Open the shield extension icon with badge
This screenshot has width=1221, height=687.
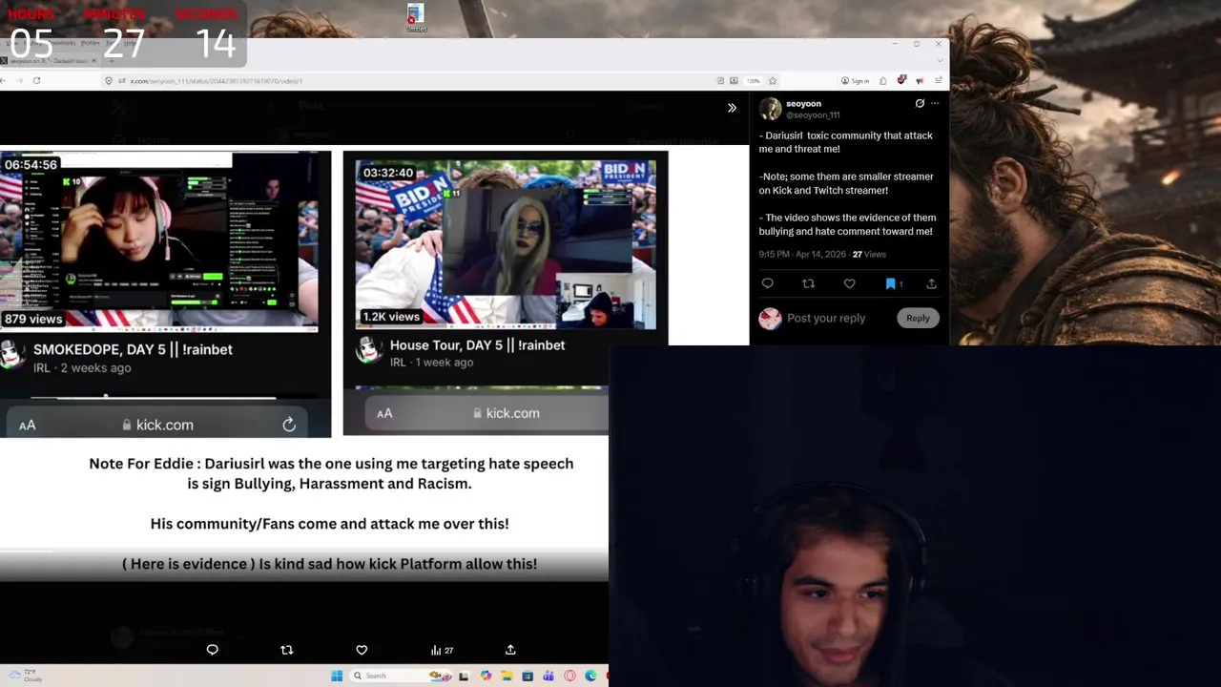tap(901, 80)
